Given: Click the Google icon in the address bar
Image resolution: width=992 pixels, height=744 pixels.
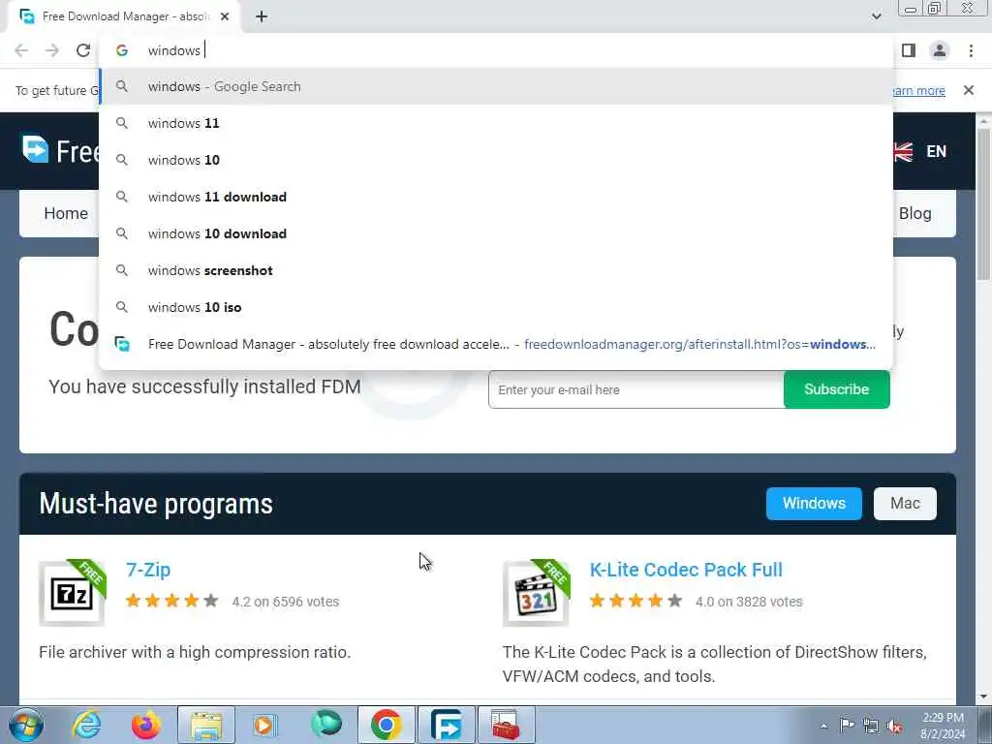Looking at the screenshot, I should coord(122,50).
